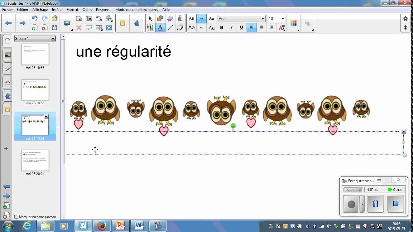The width and height of the screenshot is (413, 232).
Task: Open the Insérer menu
Action: coord(57,10)
